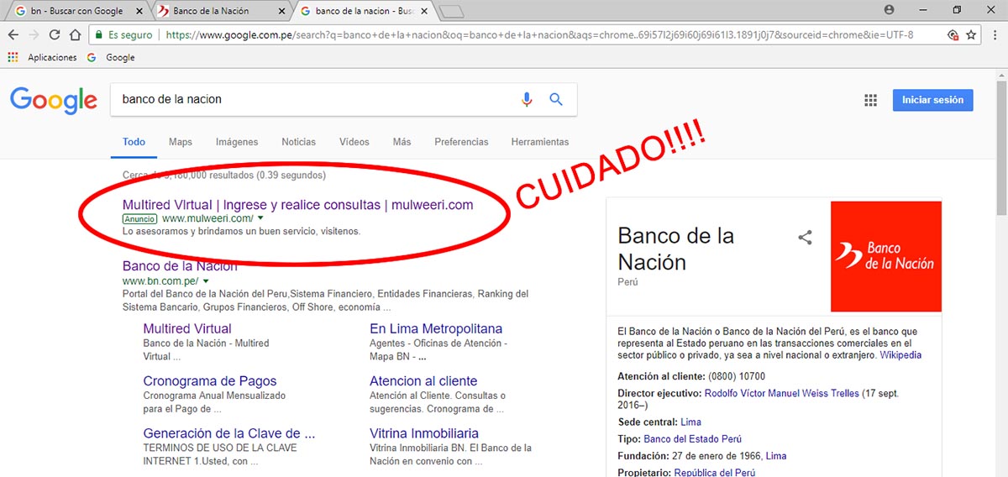Open the Multired Virtual mulweeri.com ad result
This screenshot has width=1008, height=477.
point(297,205)
